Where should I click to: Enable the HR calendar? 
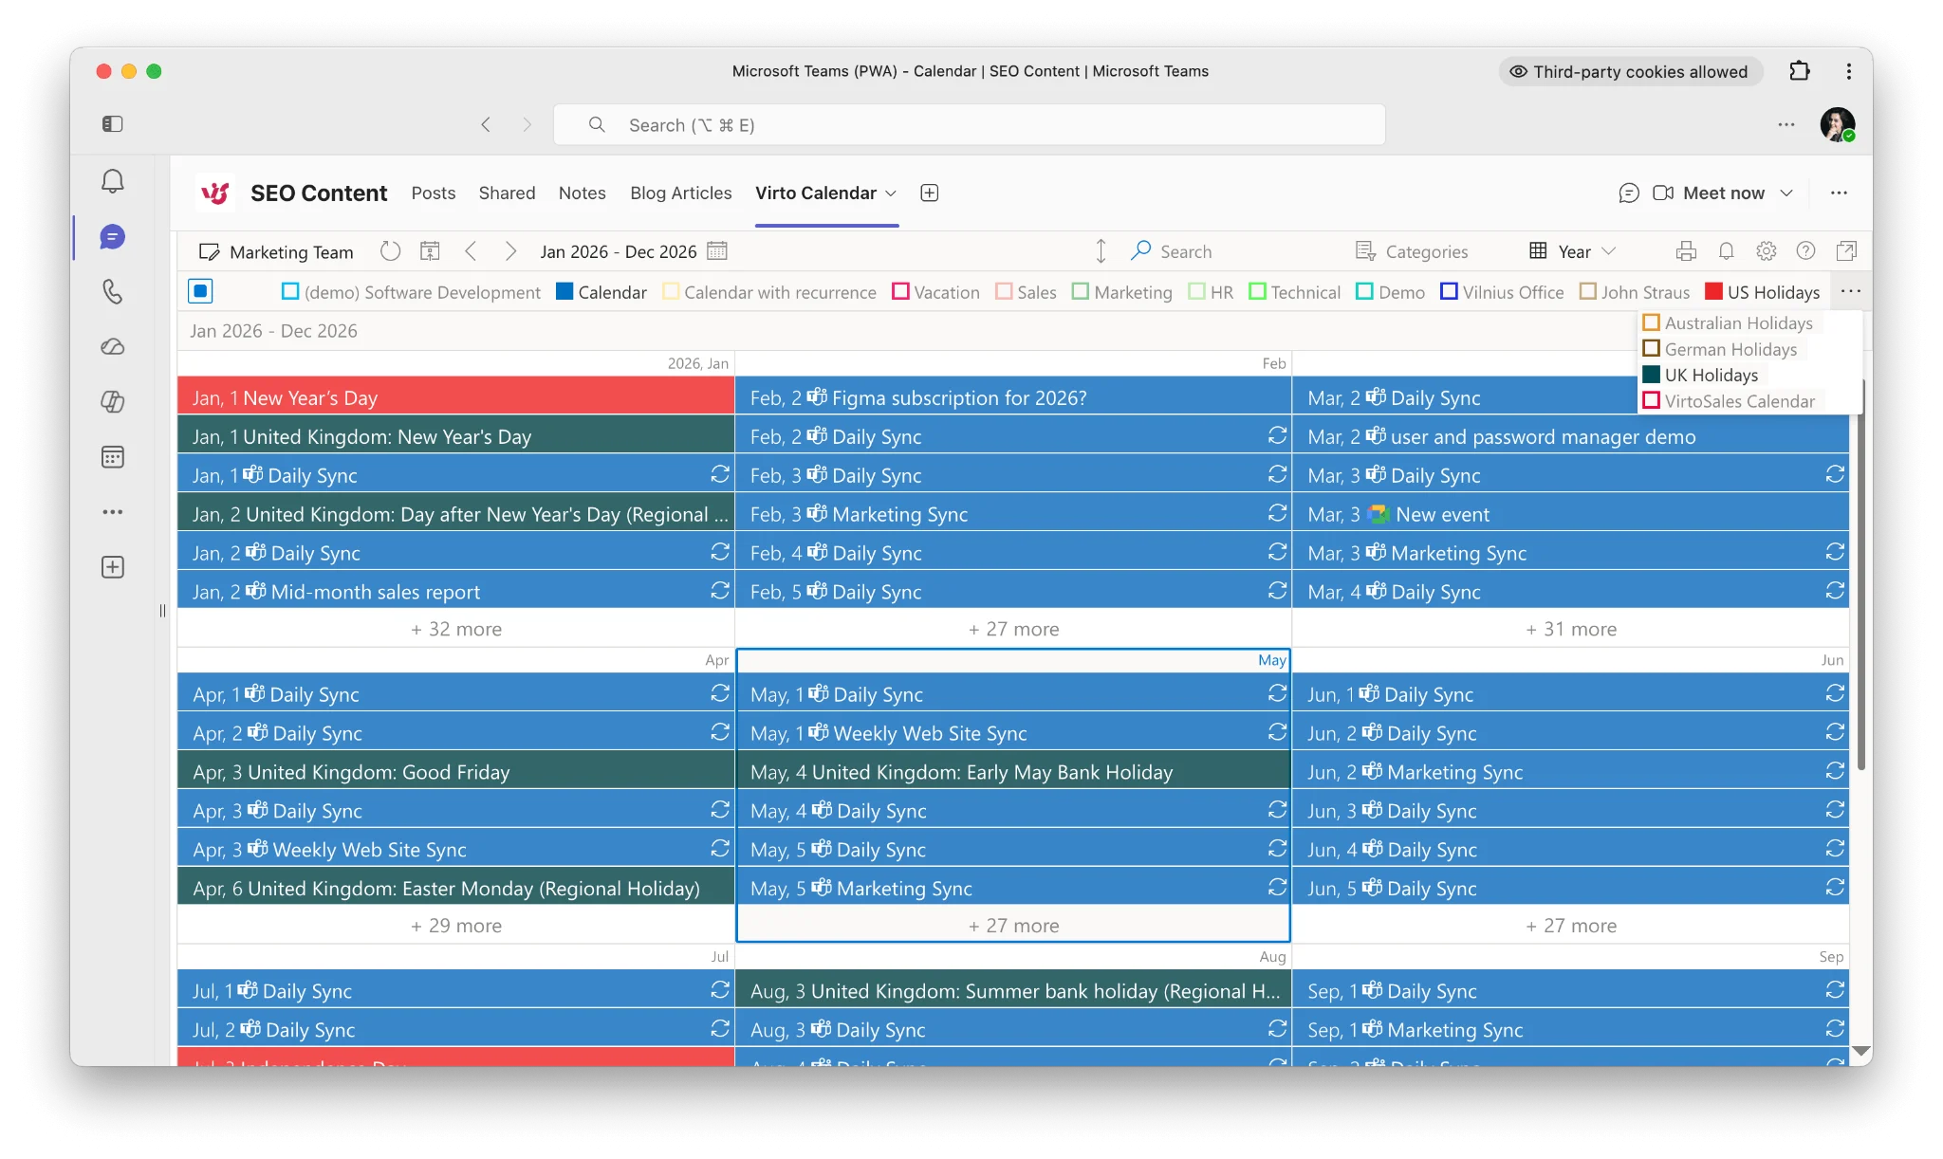[1196, 291]
